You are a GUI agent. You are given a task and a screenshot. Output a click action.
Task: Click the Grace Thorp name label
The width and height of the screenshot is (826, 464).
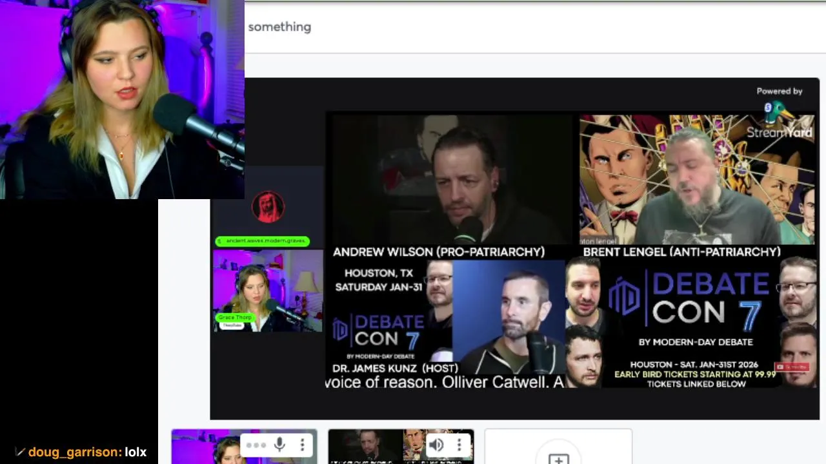pos(234,317)
